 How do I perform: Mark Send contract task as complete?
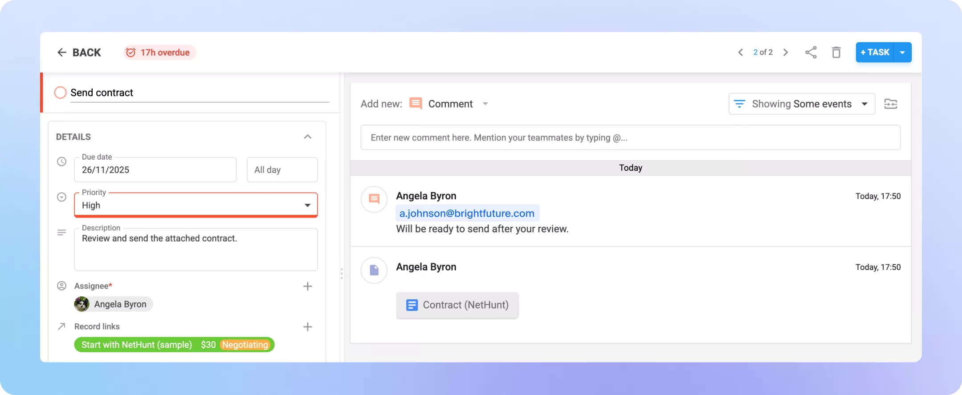60,93
